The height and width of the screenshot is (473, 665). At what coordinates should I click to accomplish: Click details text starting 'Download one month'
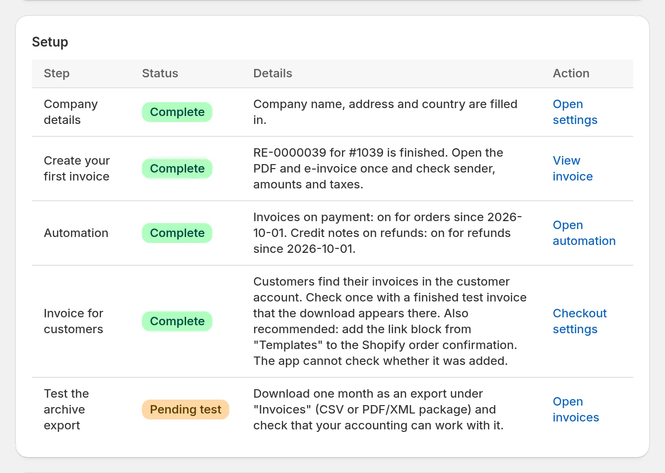[x=378, y=410]
